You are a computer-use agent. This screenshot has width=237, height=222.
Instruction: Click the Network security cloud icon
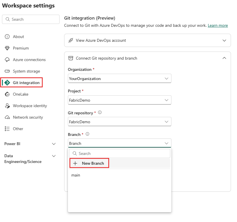click(x=7, y=117)
